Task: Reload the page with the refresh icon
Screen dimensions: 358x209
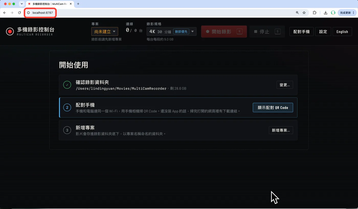Action: pyautogui.click(x=19, y=13)
